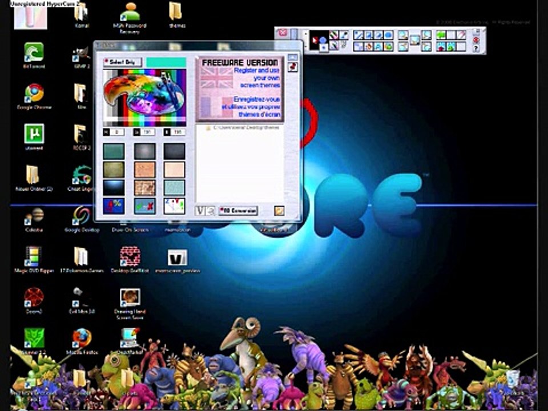Choose the light aqua dotted theme thumbnail

174,188
